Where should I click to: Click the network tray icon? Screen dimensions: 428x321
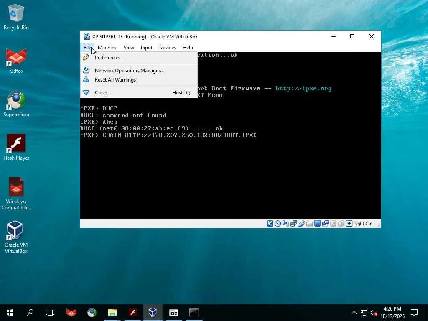364,313
